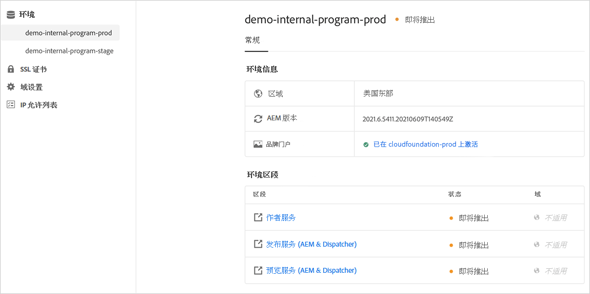Viewport: 590px width, 294px height.
Task: Open the 作者服务 service link
Action: [281, 217]
